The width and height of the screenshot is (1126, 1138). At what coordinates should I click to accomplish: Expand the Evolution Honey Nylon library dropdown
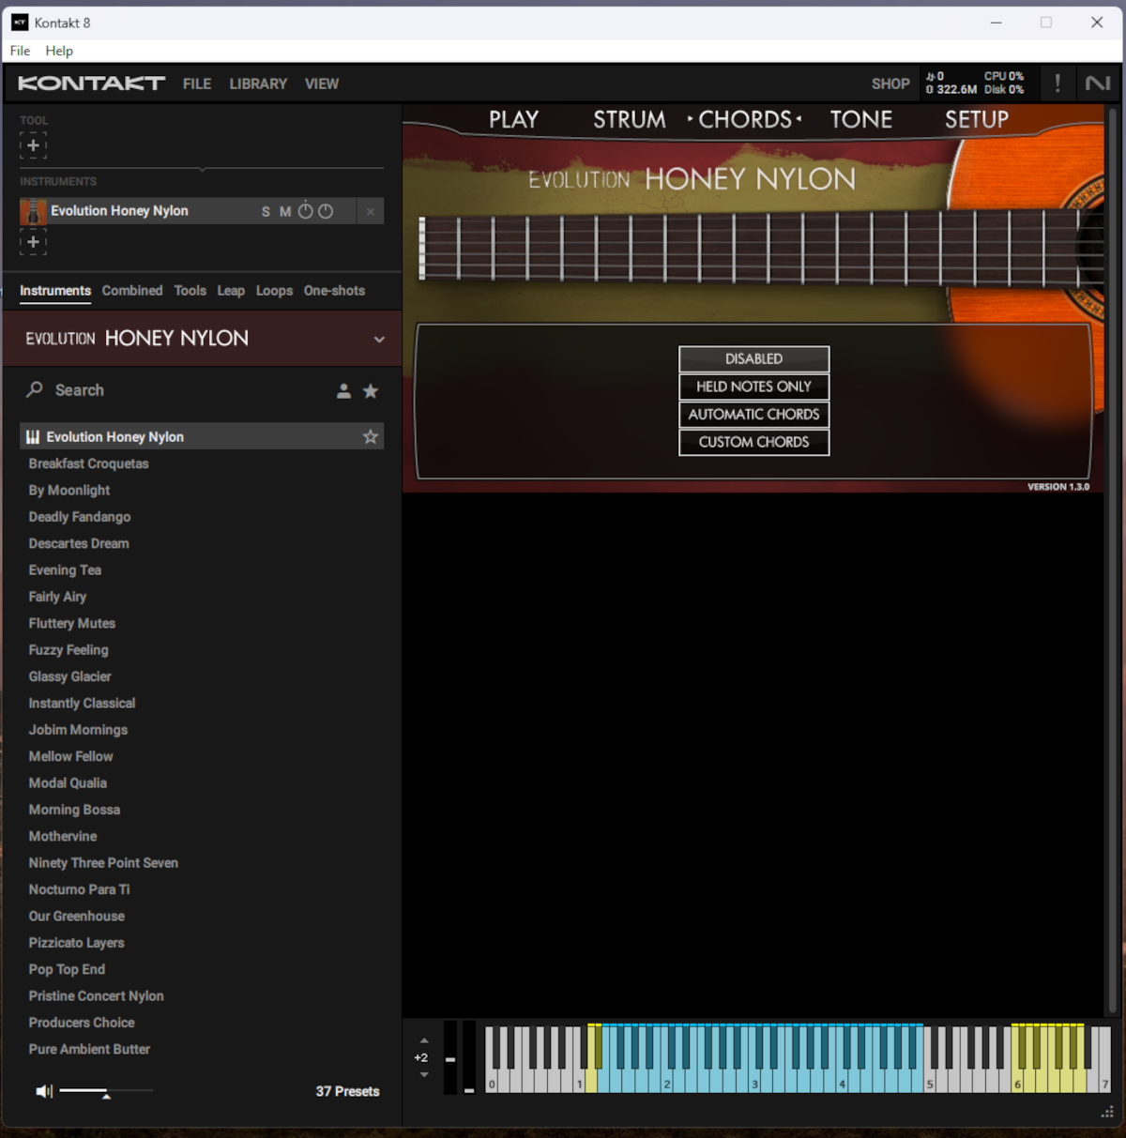[x=379, y=340]
